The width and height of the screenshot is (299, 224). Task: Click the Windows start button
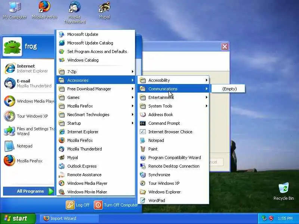[18, 218]
